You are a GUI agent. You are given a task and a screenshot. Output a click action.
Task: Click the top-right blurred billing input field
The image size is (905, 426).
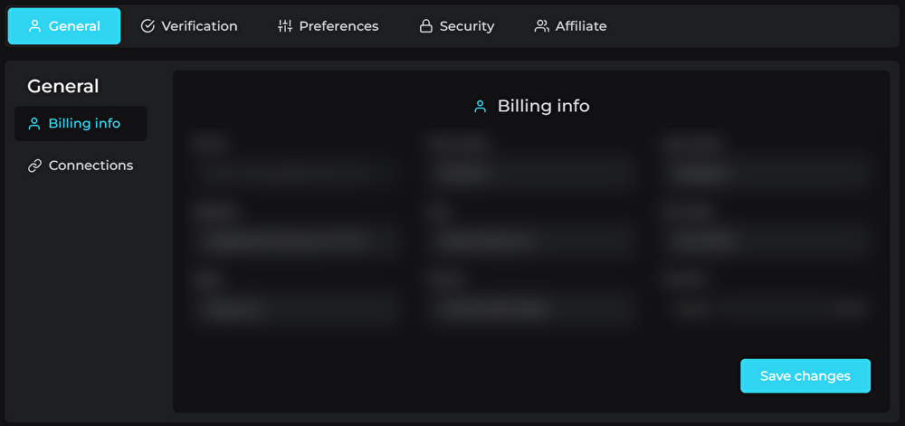767,172
